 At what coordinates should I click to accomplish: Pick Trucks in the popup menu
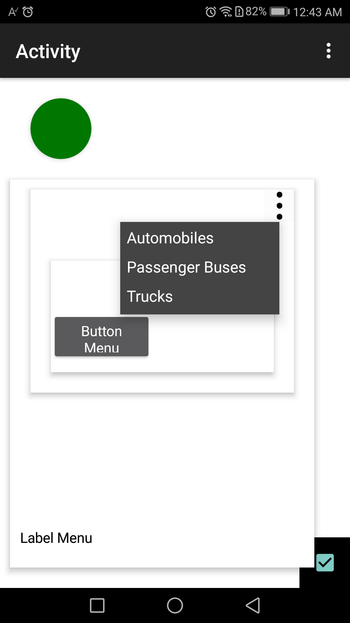(x=150, y=297)
